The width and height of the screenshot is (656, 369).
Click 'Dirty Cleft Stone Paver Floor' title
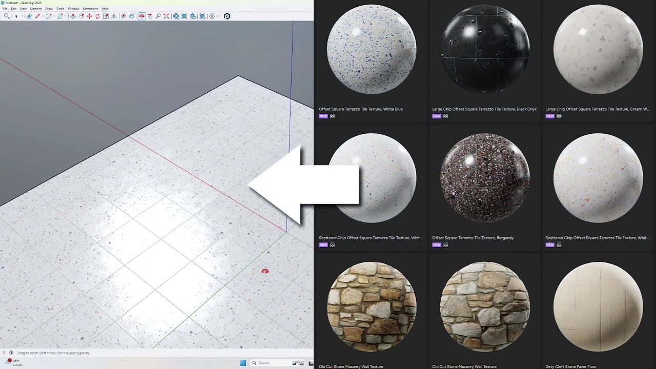[572, 366]
